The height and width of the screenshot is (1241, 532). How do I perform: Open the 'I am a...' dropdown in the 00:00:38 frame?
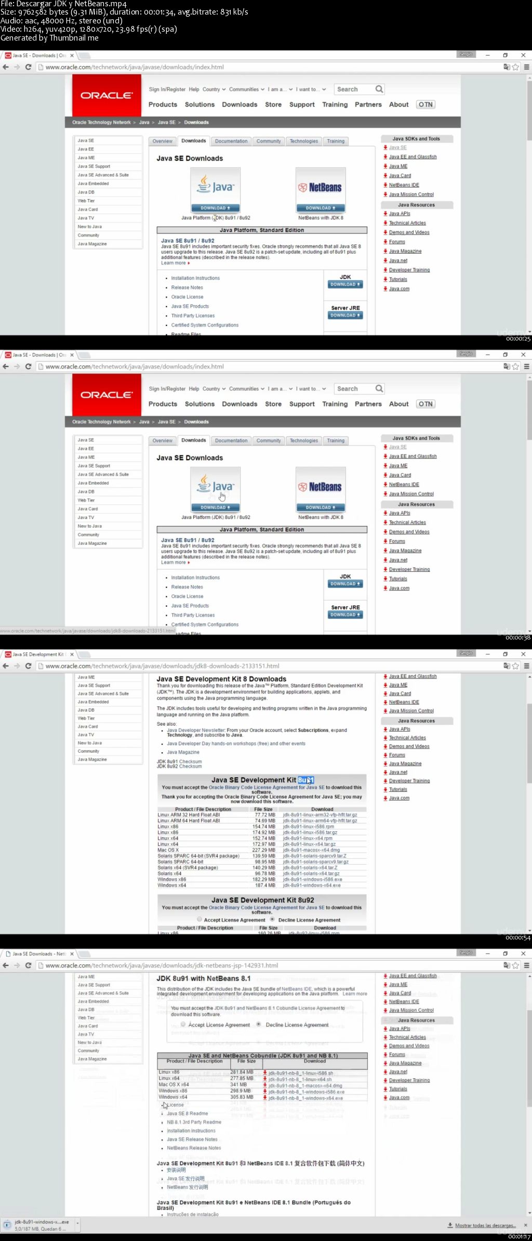[281, 389]
